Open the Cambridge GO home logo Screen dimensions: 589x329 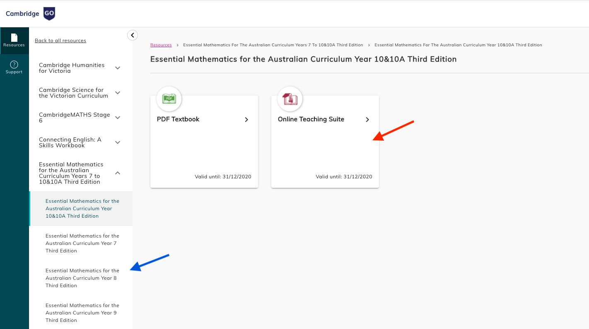click(30, 14)
